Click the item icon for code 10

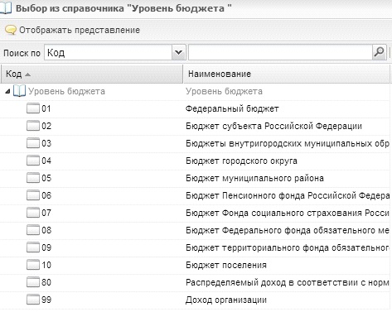(x=33, y=265)
